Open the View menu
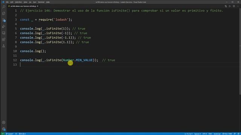 coord(25,2)
